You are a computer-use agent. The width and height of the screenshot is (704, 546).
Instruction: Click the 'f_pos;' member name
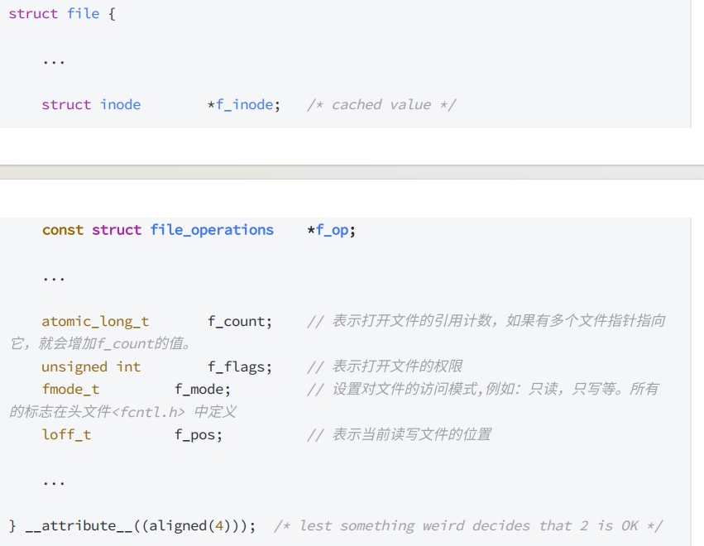coord(199,434)
